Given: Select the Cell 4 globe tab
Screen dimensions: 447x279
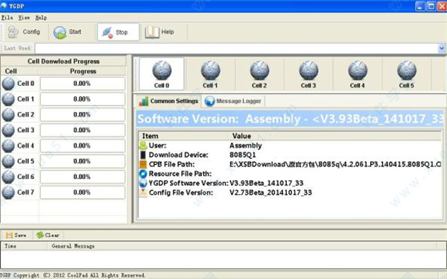Looking at the screenshot, I should click(x=358, y=75).
